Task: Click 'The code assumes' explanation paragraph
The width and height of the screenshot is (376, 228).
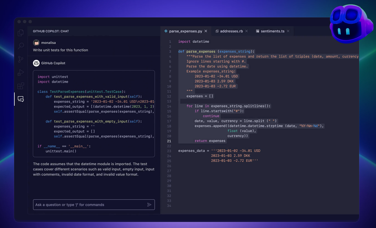Action: 94,169
